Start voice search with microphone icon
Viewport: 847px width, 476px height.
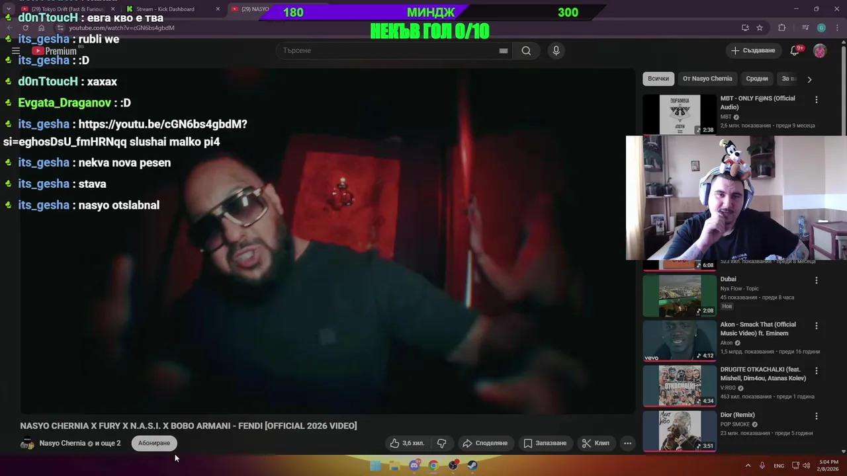556,51
